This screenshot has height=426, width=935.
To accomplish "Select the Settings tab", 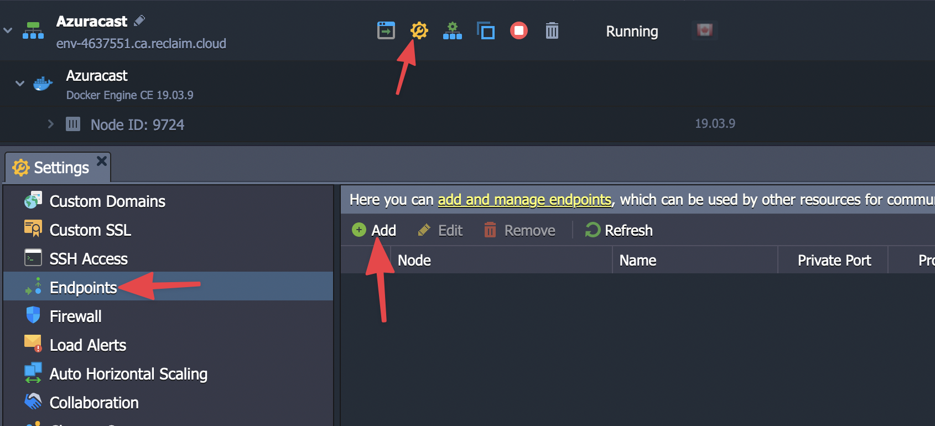I will pos(58,168).
